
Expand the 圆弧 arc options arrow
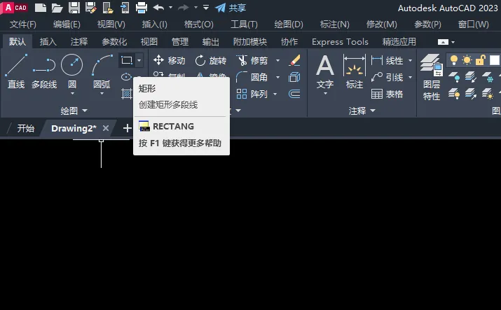coord(102,94)
